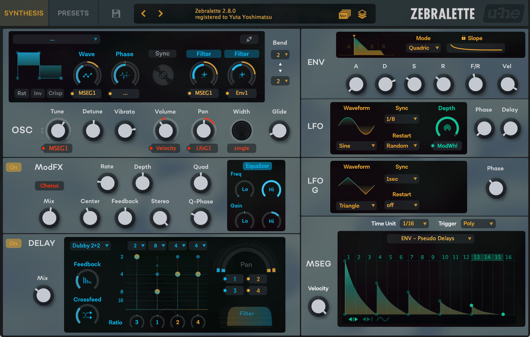Click the delay Crossfeed shuffle knob
530x337 pixels.
coord(87,315)
